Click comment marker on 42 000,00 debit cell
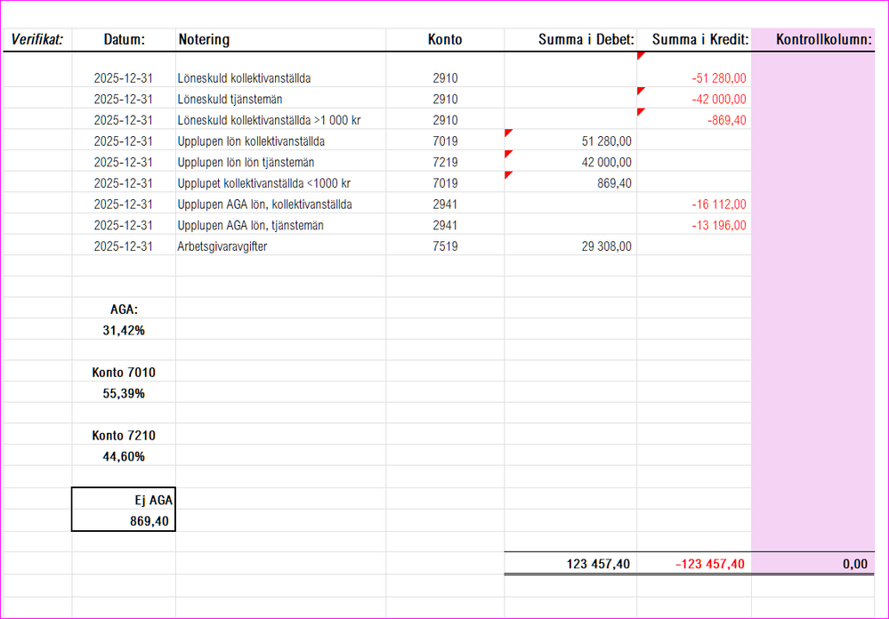This screenshot has width=889, height=619. coord(508,154)
